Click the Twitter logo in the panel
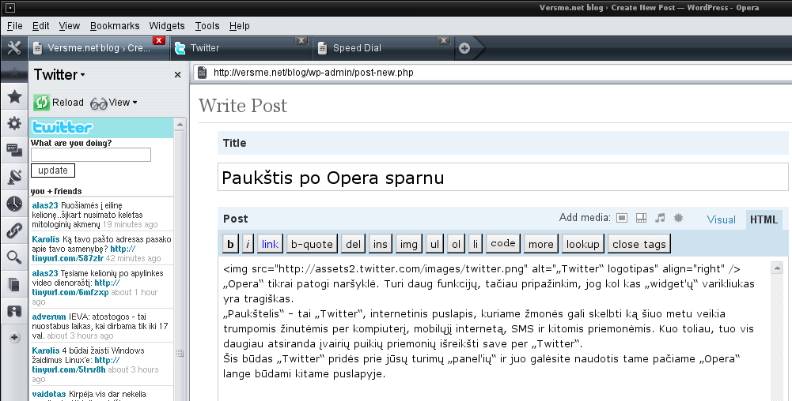 tap(63, 127)
